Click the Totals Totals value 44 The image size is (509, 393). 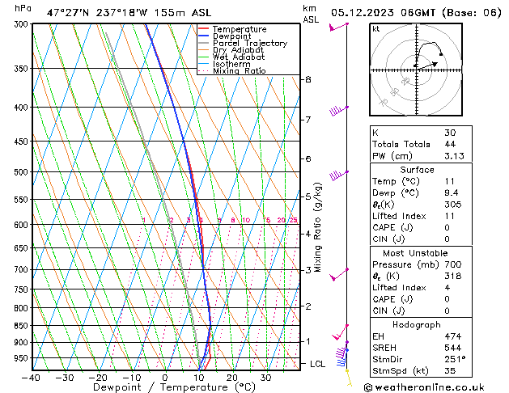pos(450,144)
